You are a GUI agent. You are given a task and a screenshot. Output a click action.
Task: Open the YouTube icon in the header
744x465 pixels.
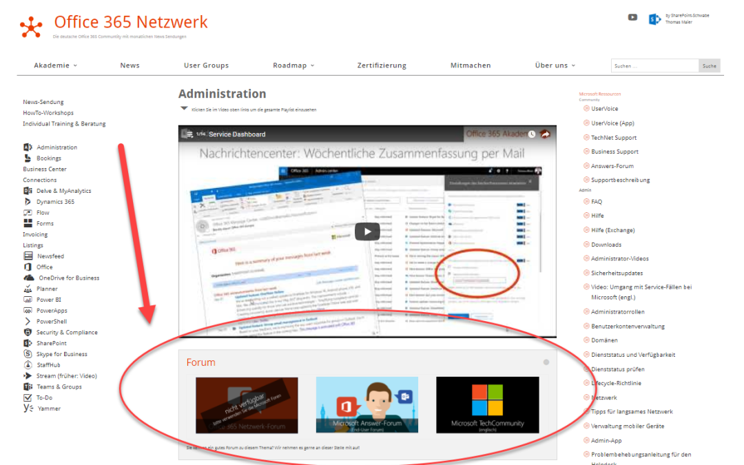632,17
